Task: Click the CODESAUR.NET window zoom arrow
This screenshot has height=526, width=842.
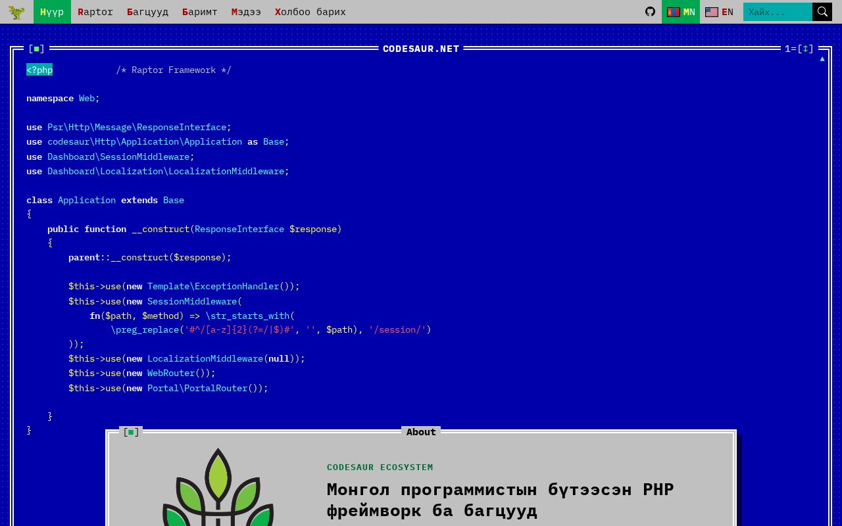Action: (806, 49)
